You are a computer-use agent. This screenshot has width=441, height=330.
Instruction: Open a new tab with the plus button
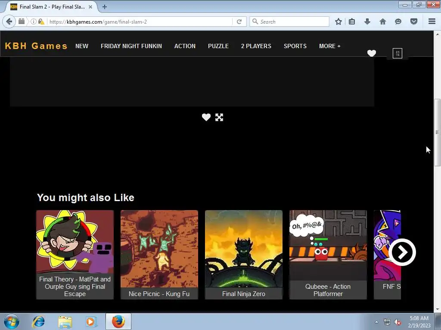click(x=104, y=7)
